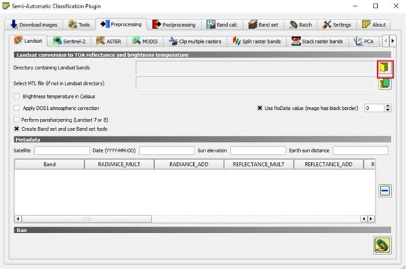Screen dimensions: 407x269
Task: Open Split raster bands tab
Action: (257, 41)
